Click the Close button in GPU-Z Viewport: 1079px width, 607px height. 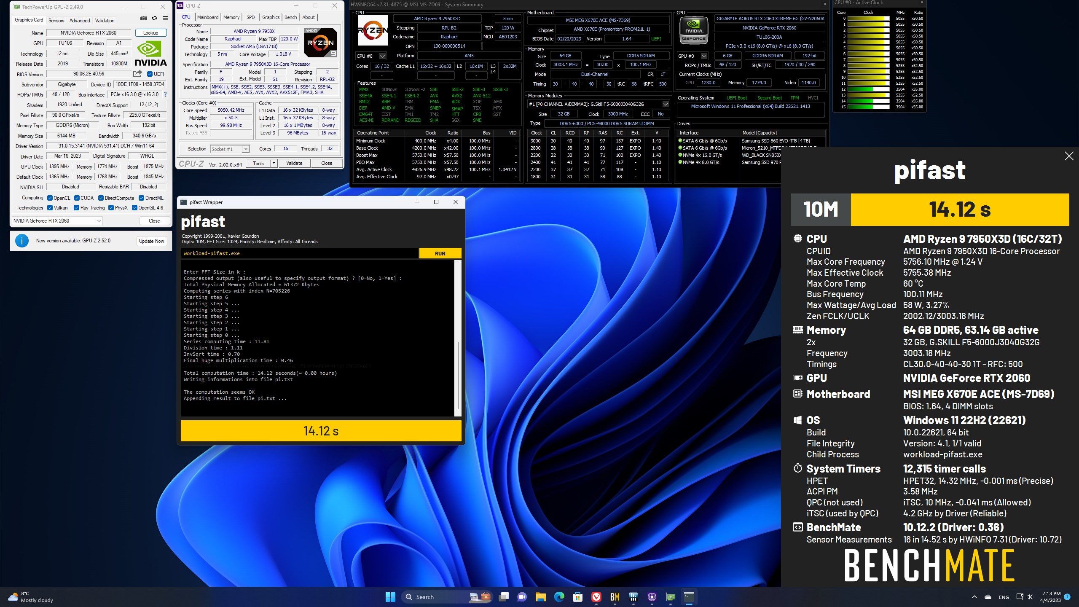click(154, 221)
